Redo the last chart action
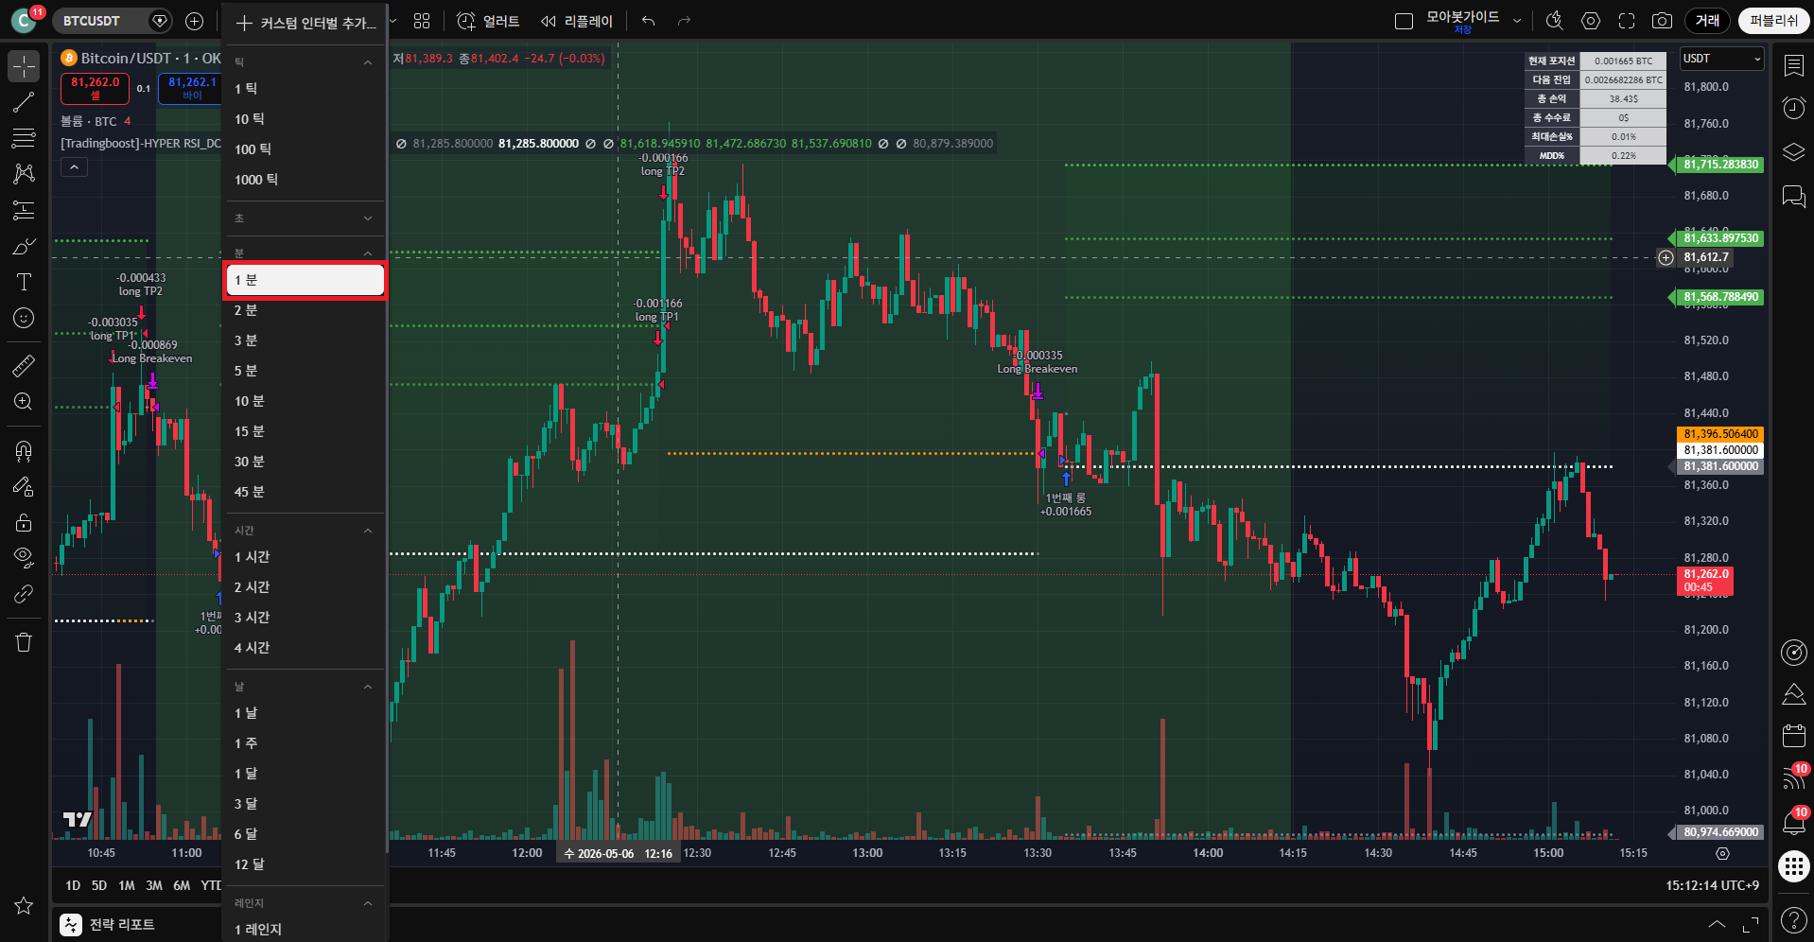 click(684, 21)
